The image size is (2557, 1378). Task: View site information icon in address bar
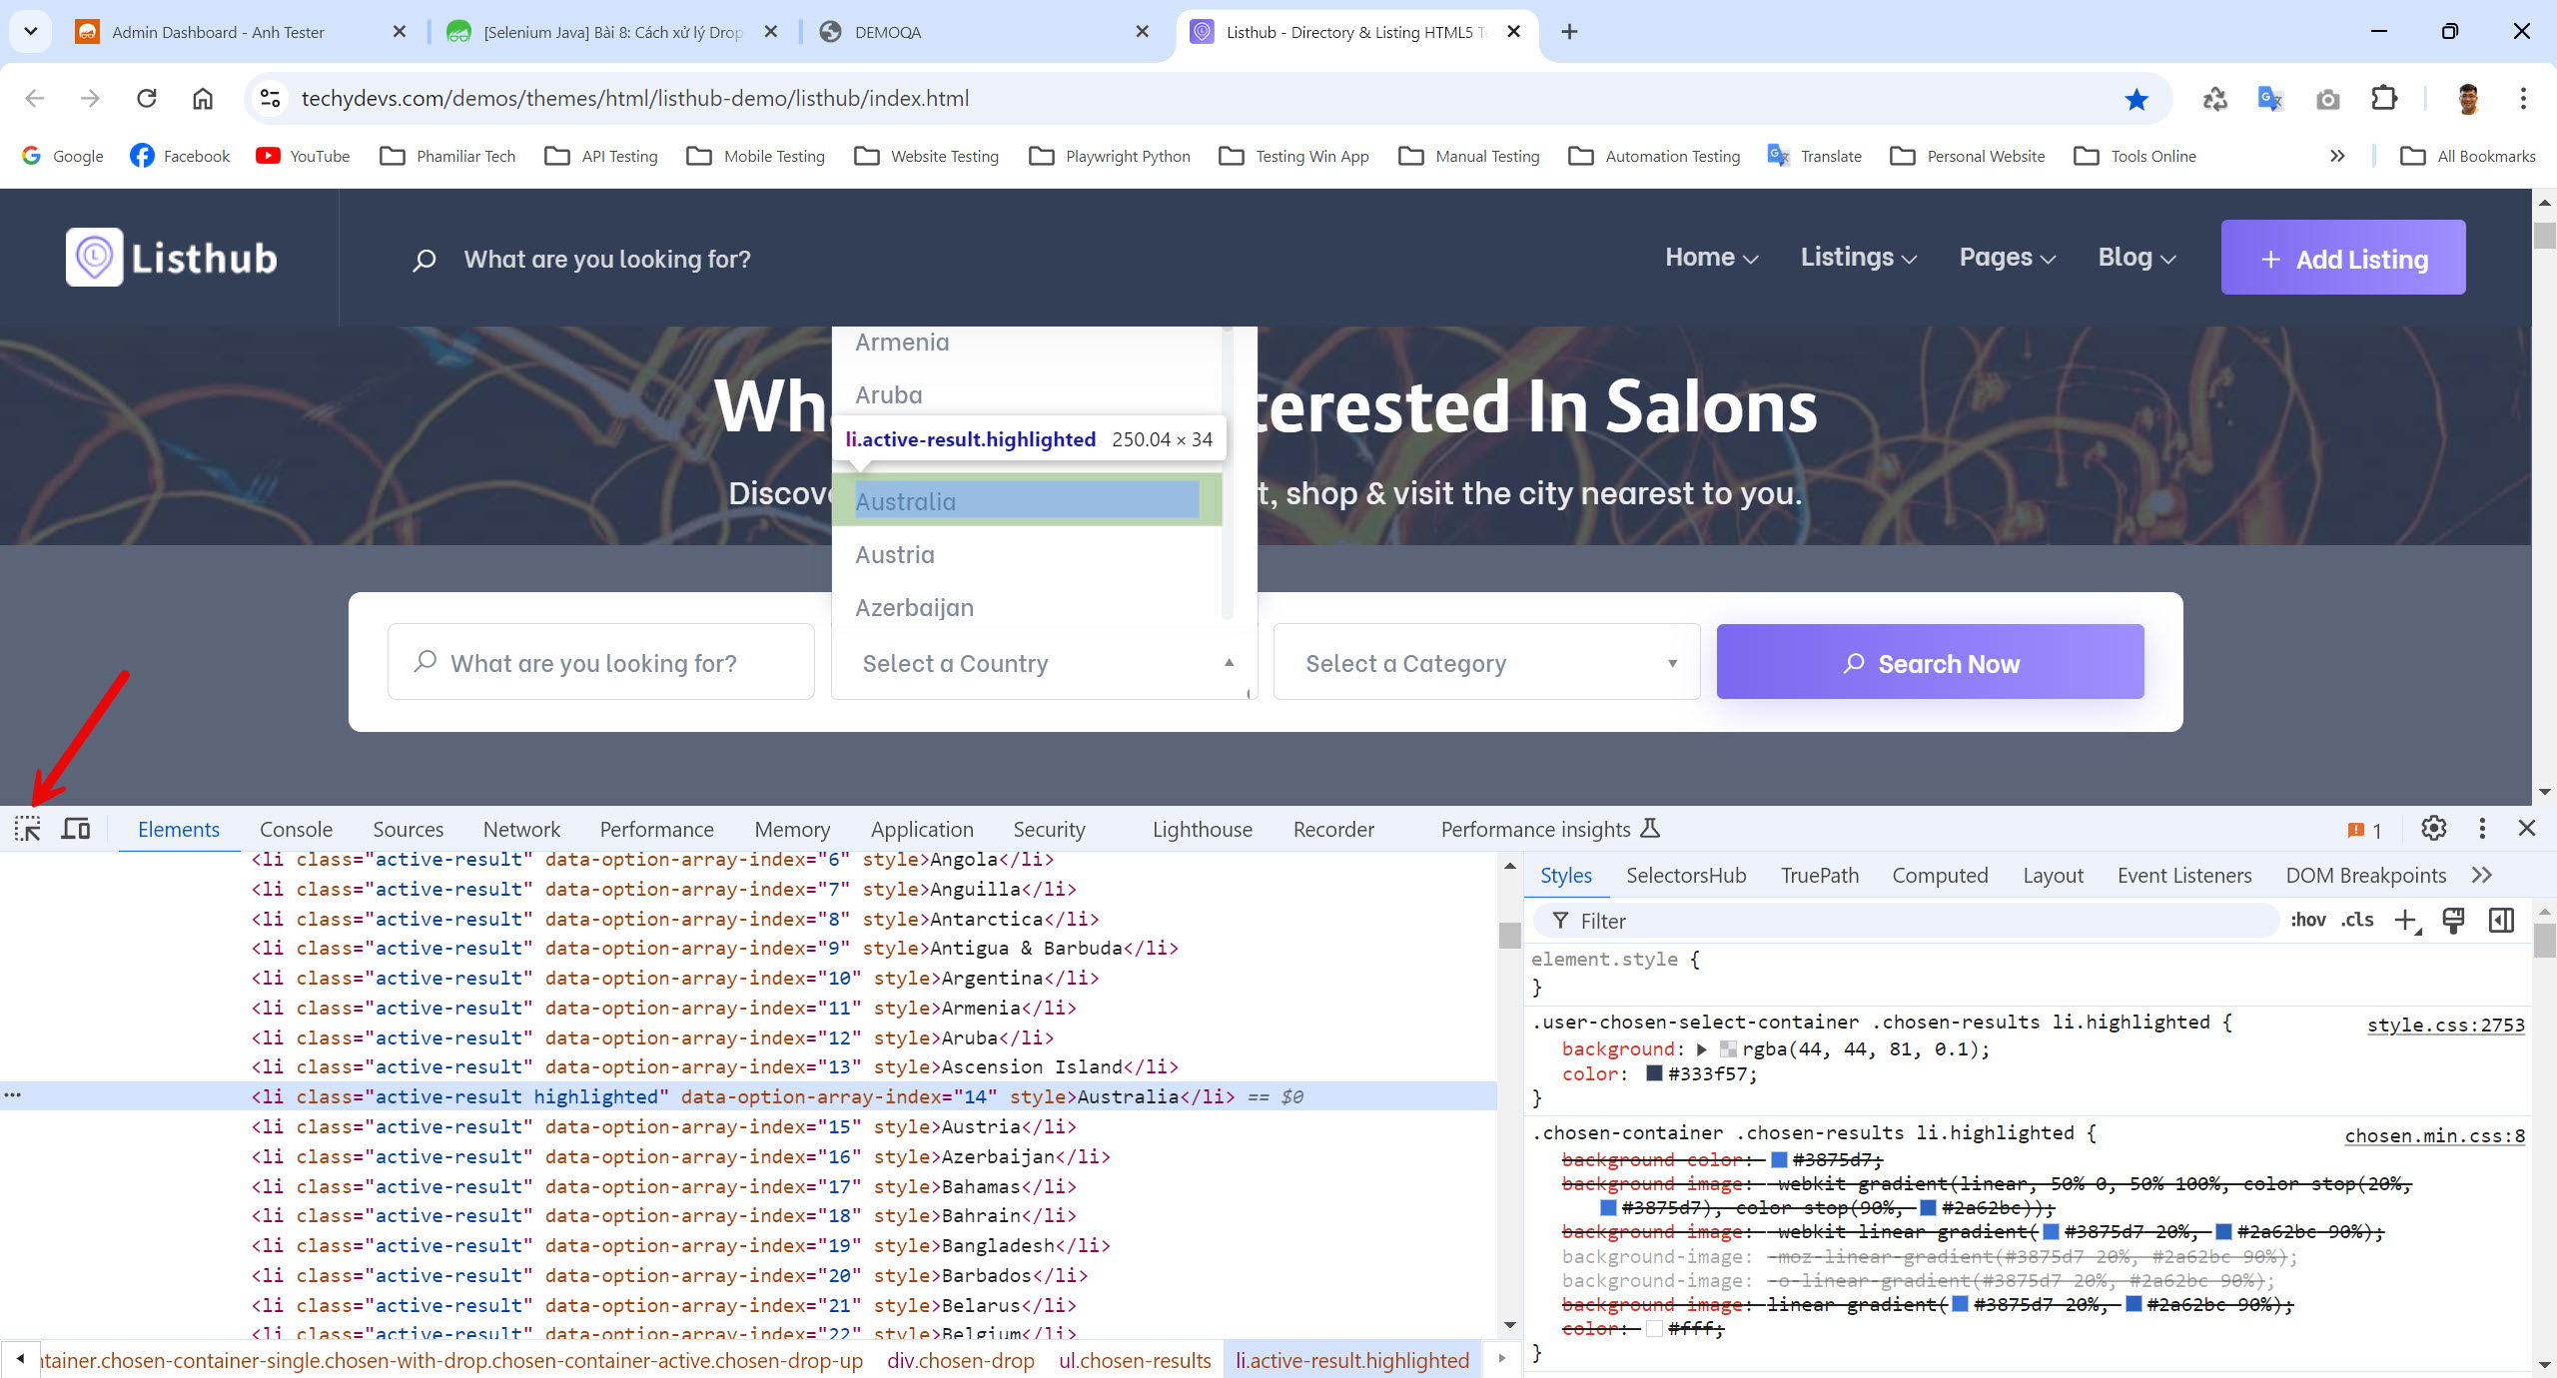coord(270,98)
